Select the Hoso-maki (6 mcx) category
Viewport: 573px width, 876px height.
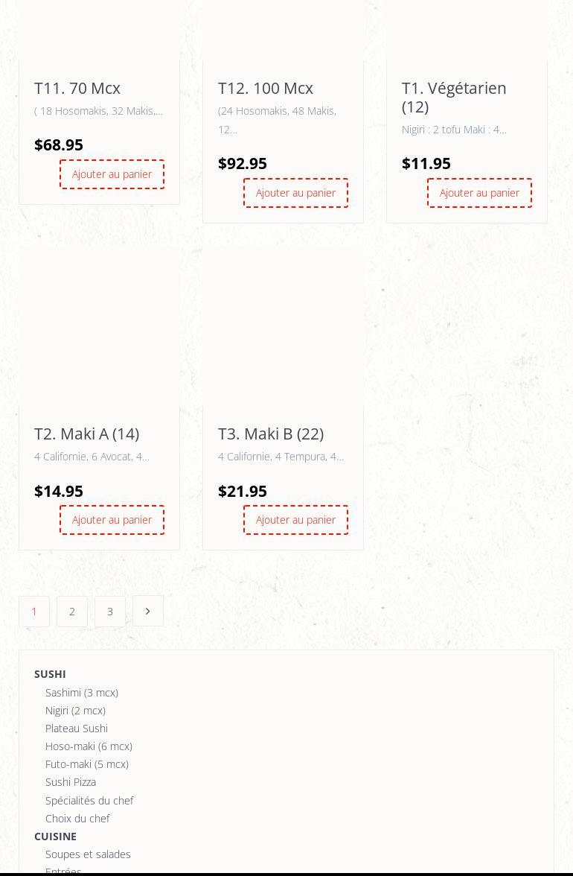[89, 746]
